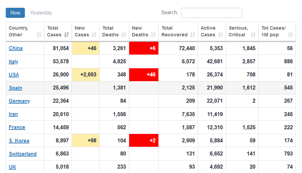The width and height of the screenshot is (302, 173).
Task: Click the red +46 New Deaths cell
Action: (144, 75)
